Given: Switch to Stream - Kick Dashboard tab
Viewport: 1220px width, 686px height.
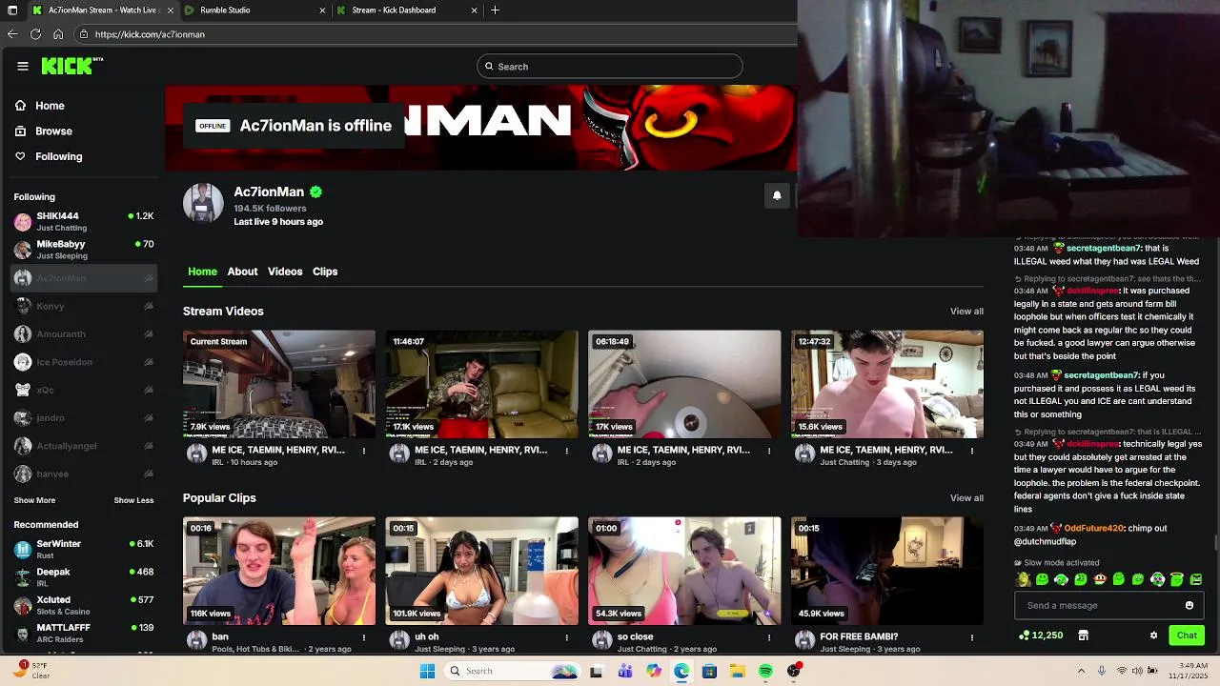Looking at the screenshot, I should [x=407, y=10].
